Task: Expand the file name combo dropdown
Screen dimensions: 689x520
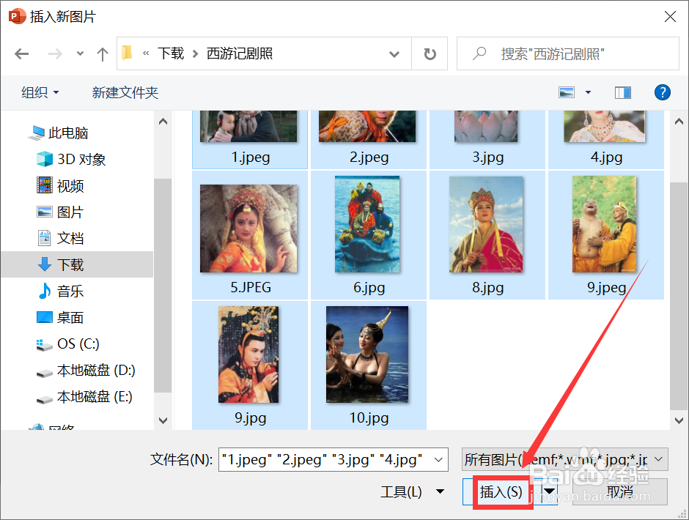Action: tap(438, 459)
